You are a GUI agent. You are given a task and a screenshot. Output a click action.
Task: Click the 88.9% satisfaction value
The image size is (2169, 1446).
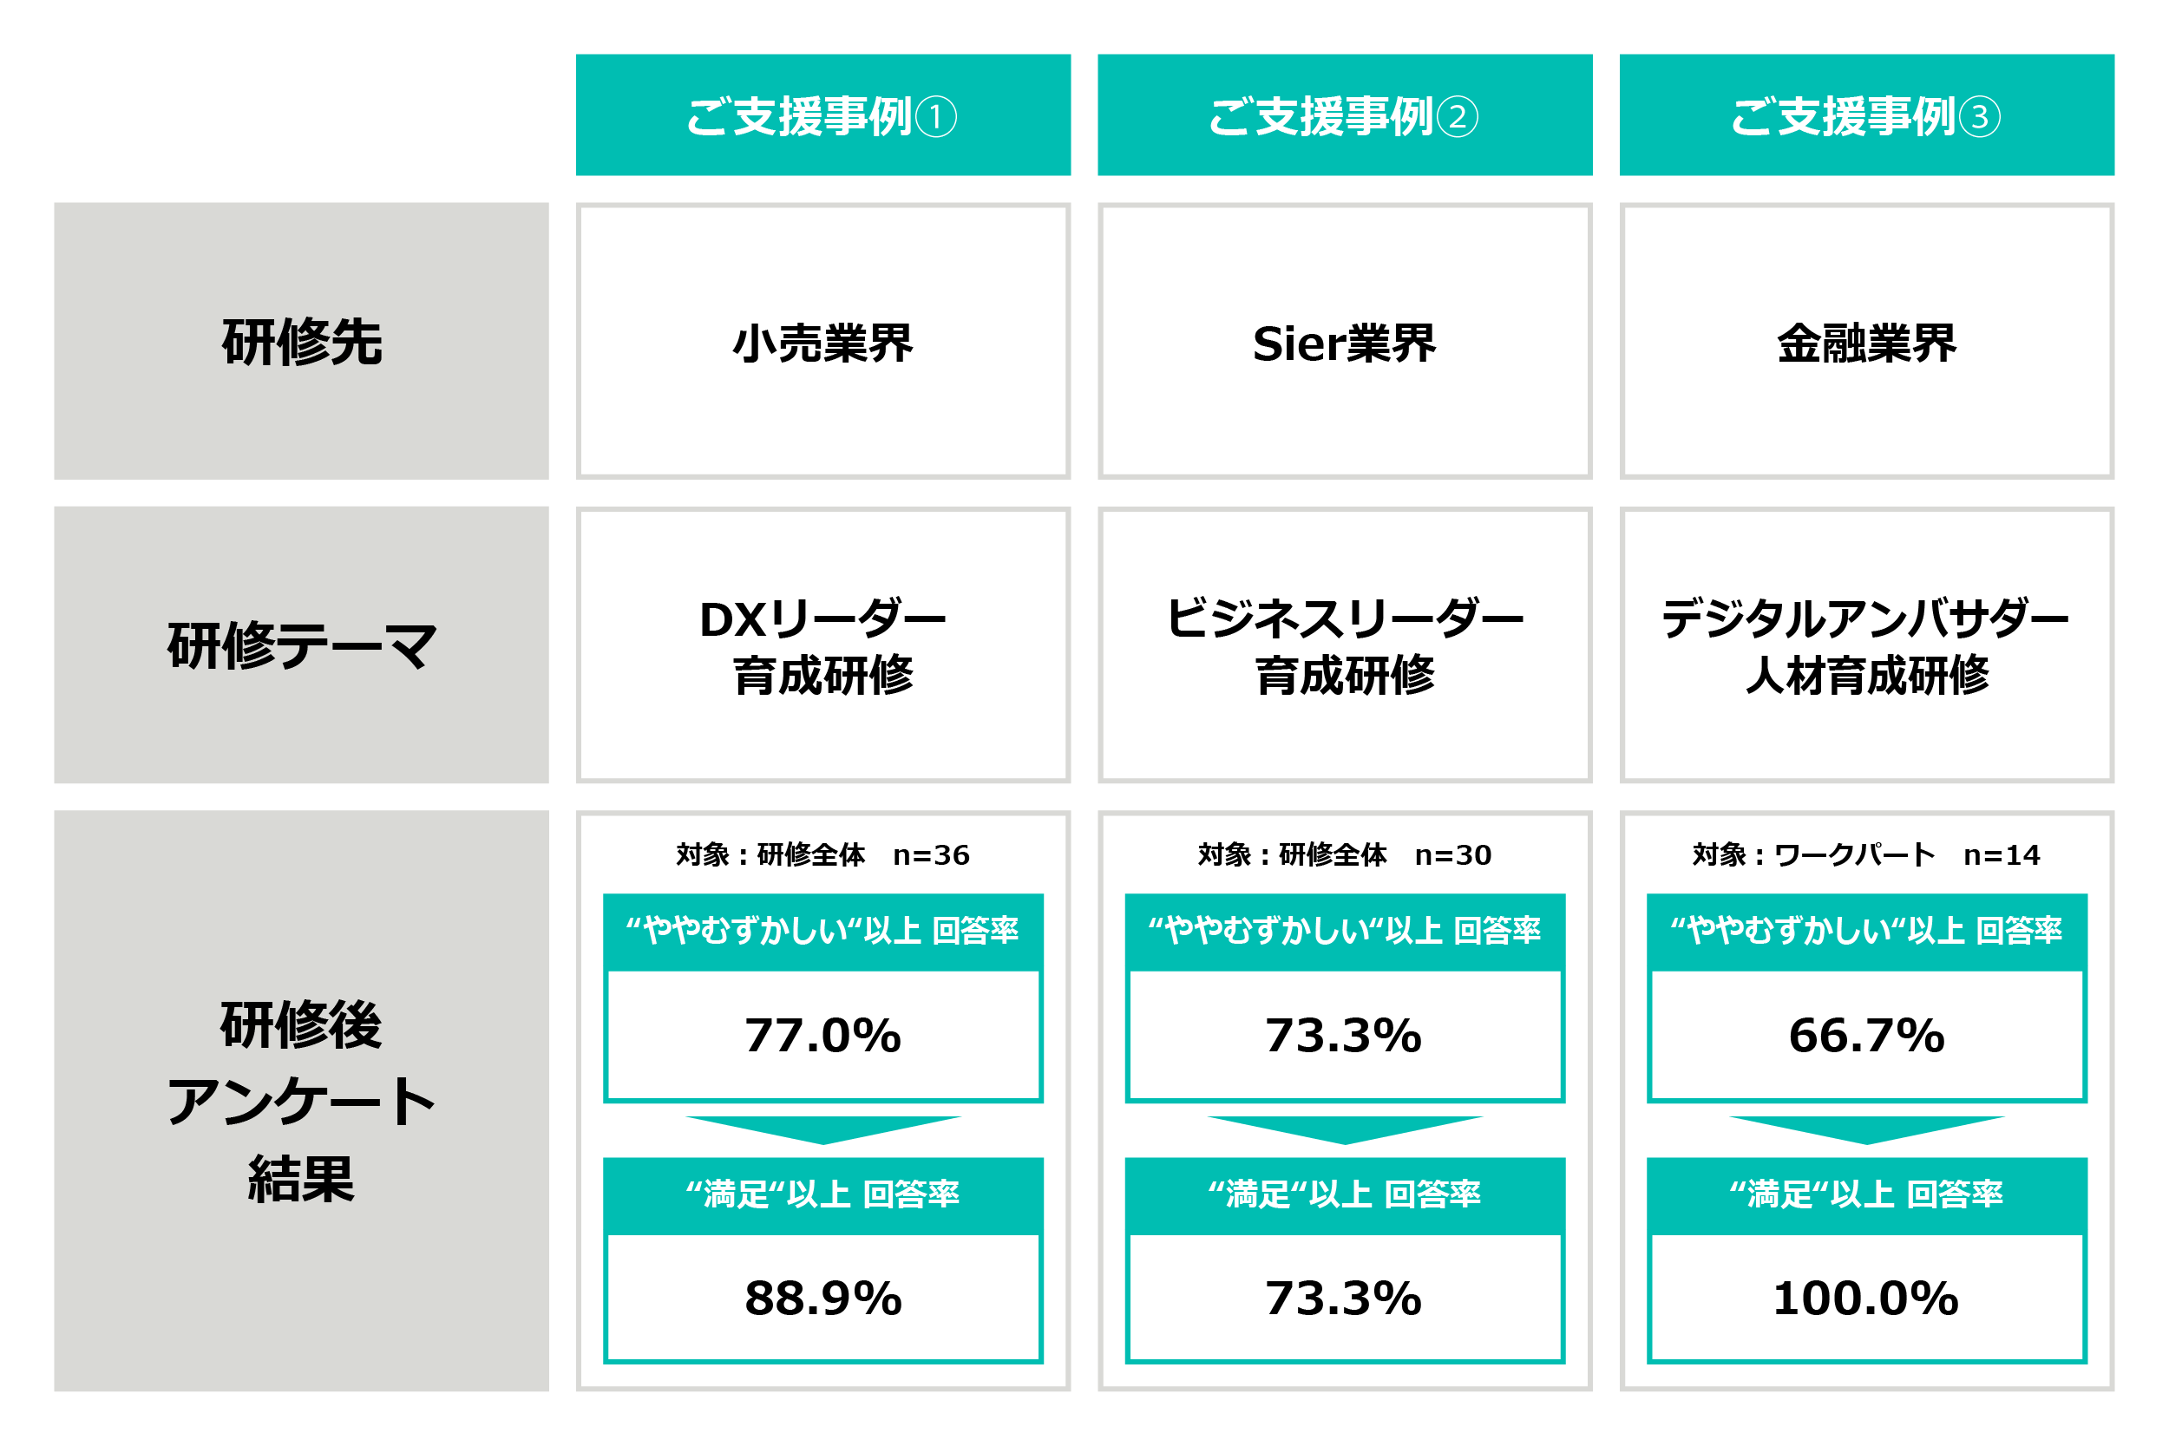click(x=822, y=1299)
